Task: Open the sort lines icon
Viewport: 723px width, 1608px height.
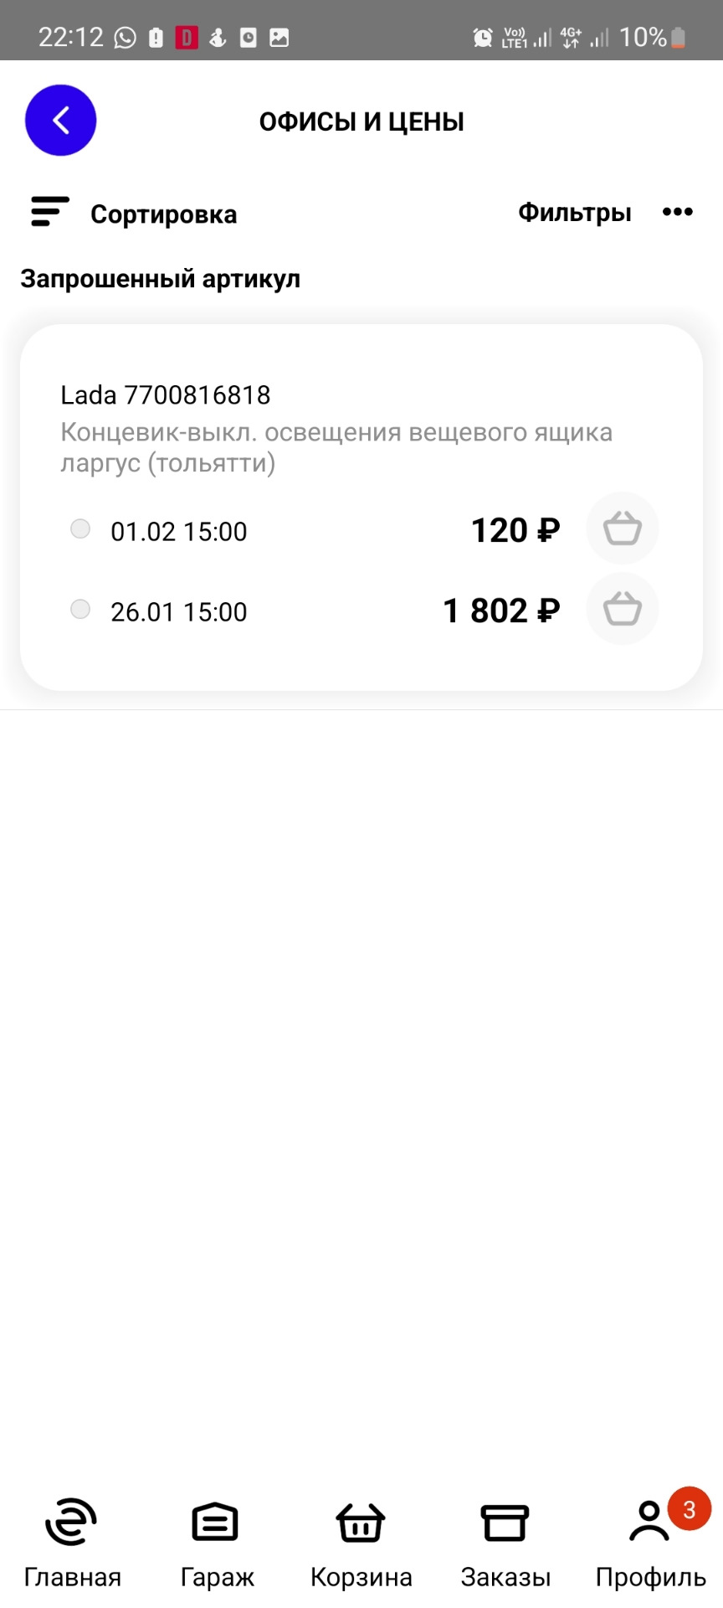Action: (49, 212)
